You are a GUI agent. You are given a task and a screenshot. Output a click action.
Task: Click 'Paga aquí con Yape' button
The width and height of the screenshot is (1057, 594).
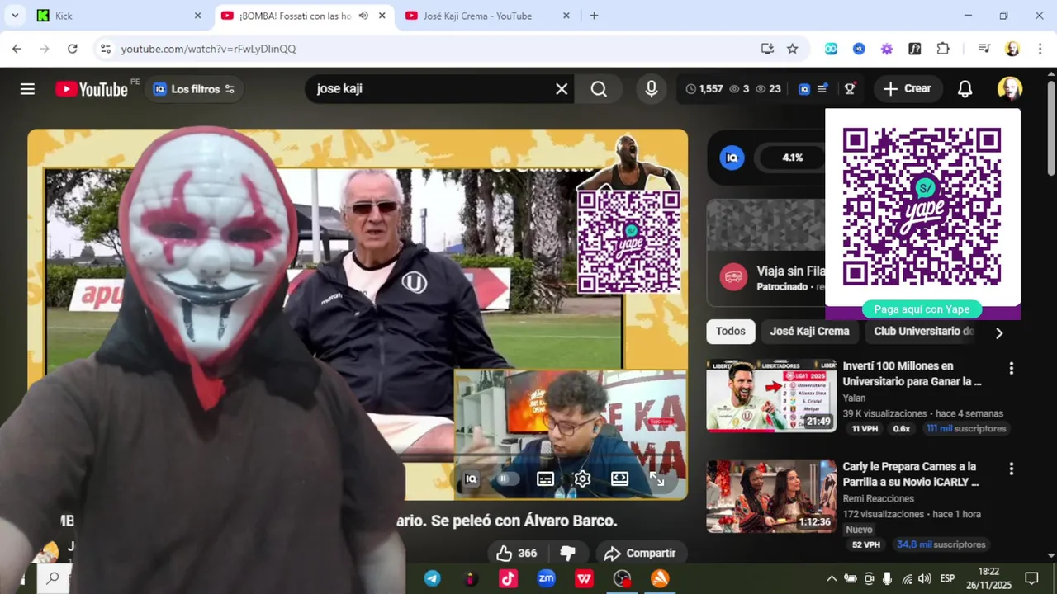click(x=922, y=309)
